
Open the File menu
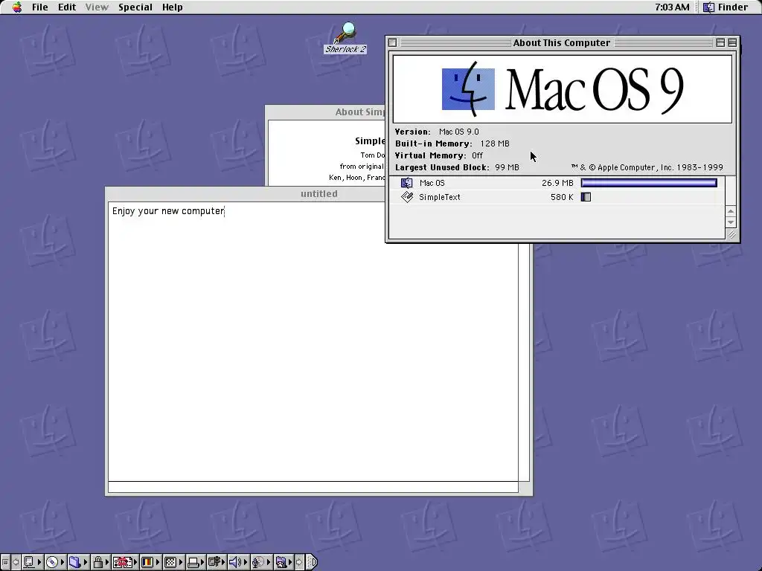click(x=40, y=7)
